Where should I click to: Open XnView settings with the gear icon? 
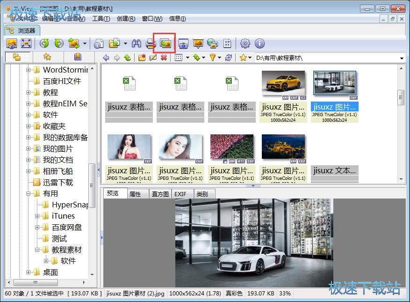click(x=245, y=43)
